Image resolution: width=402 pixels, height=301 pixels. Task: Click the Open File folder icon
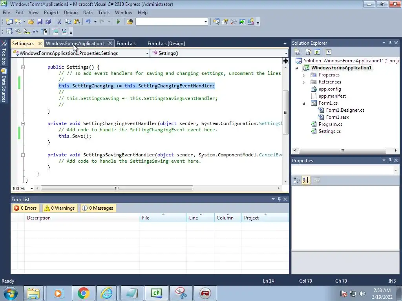(31, 22)
